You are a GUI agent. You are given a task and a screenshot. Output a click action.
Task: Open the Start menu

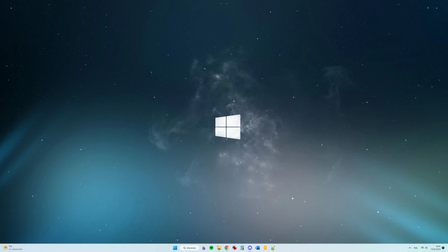(174, 248)
